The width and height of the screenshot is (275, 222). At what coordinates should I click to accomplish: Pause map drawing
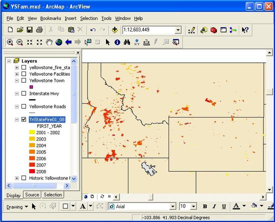click(109, 196)
